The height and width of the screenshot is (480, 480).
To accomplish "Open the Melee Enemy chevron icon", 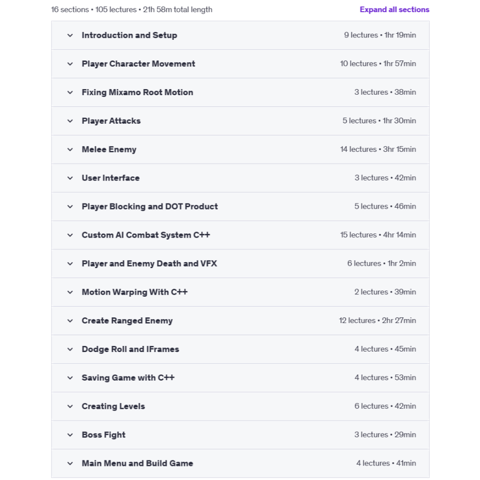I will coord(70,150).
